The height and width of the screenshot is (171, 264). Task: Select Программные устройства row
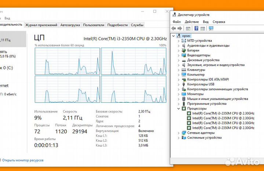(207, 104)
